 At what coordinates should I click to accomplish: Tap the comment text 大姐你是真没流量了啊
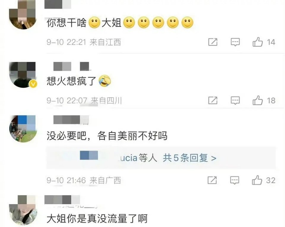97,218
